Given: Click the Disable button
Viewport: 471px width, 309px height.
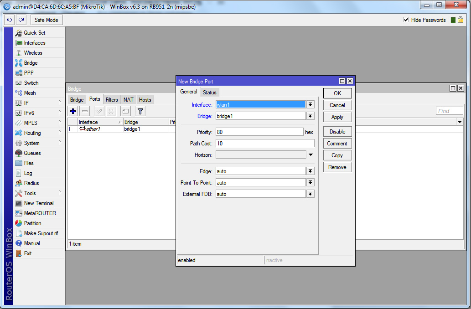Looking at the screenshot, I should [337, 132].
